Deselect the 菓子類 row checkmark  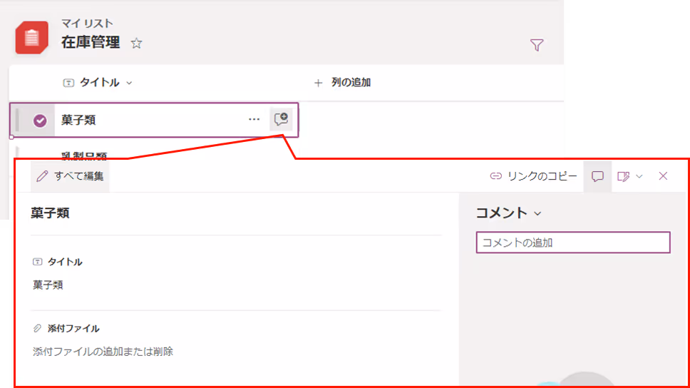(x=40, y=121)
